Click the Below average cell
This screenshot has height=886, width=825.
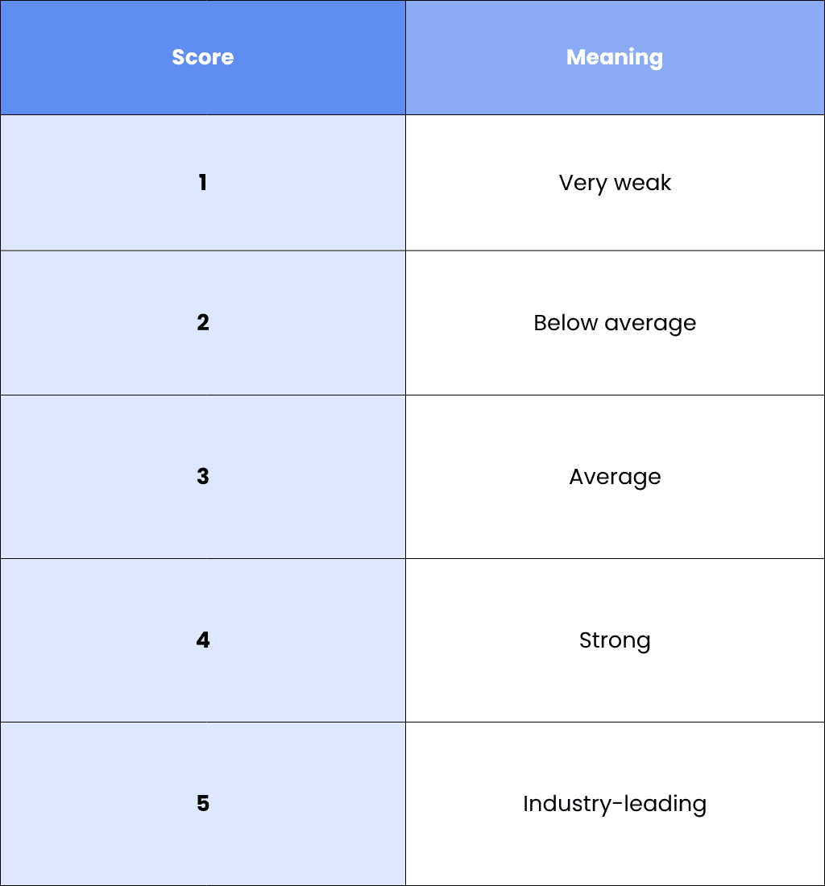[x=615, y=323]
